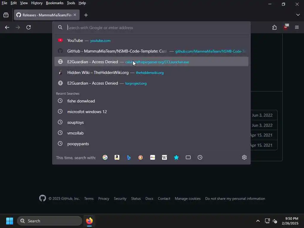This screenshot has width=304, height=228.
Task: Open the Tools menu
Action: [x=71, y=3]
